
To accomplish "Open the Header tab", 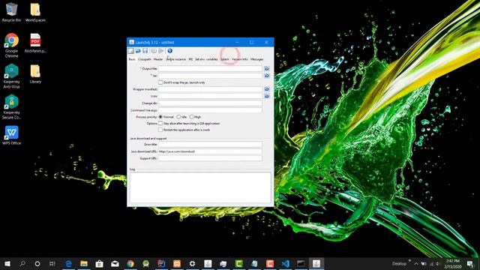I will point(158,59).
